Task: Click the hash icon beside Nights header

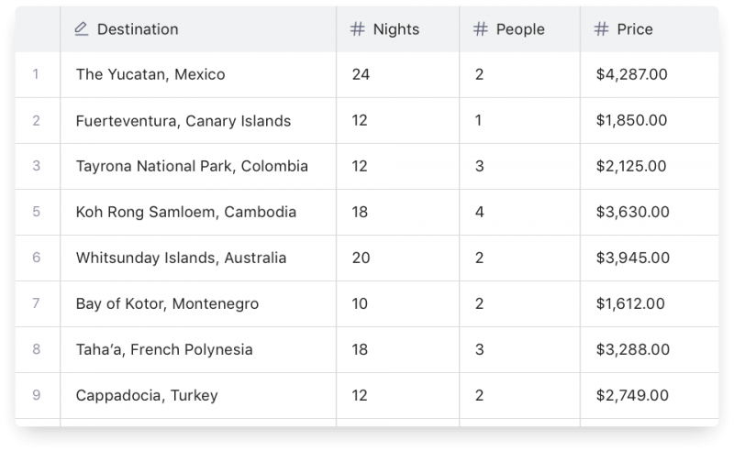Action: (358, 29)
